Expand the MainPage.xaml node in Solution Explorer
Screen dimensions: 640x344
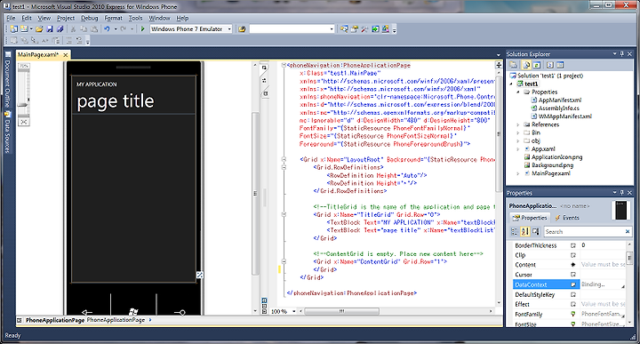[x=518, y=173]
